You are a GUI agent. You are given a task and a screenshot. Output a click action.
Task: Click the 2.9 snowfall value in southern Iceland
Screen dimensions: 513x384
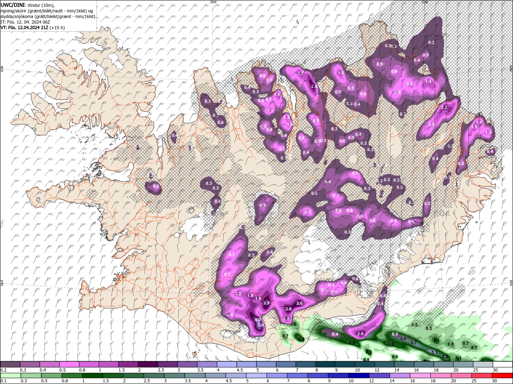pos(267,303)
